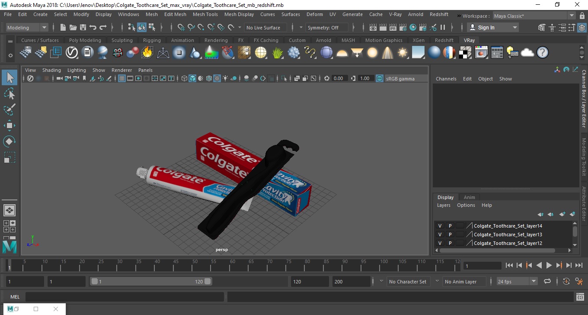Click the fire shelf icon

pos(147,53)
